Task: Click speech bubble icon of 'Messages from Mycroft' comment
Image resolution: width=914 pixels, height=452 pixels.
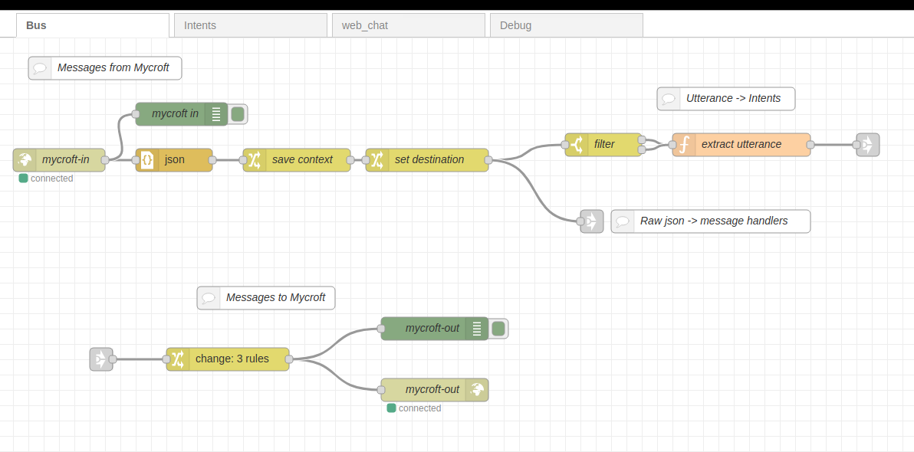Action: [x=40, y=68]
